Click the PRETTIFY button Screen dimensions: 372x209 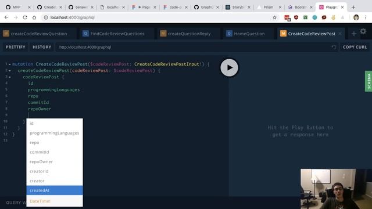click(16, 47)
